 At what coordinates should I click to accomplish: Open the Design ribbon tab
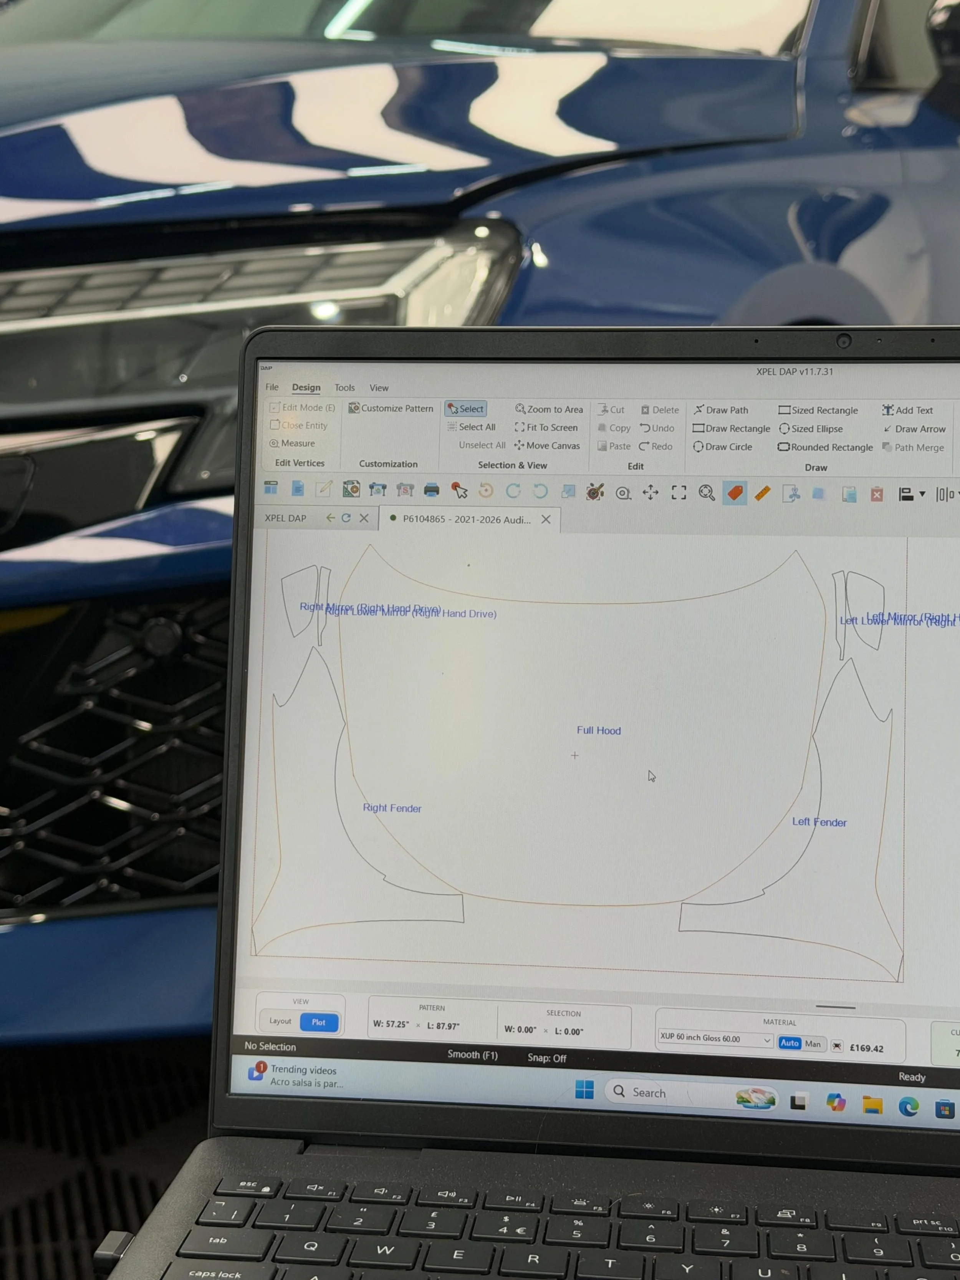coord(306,387)
